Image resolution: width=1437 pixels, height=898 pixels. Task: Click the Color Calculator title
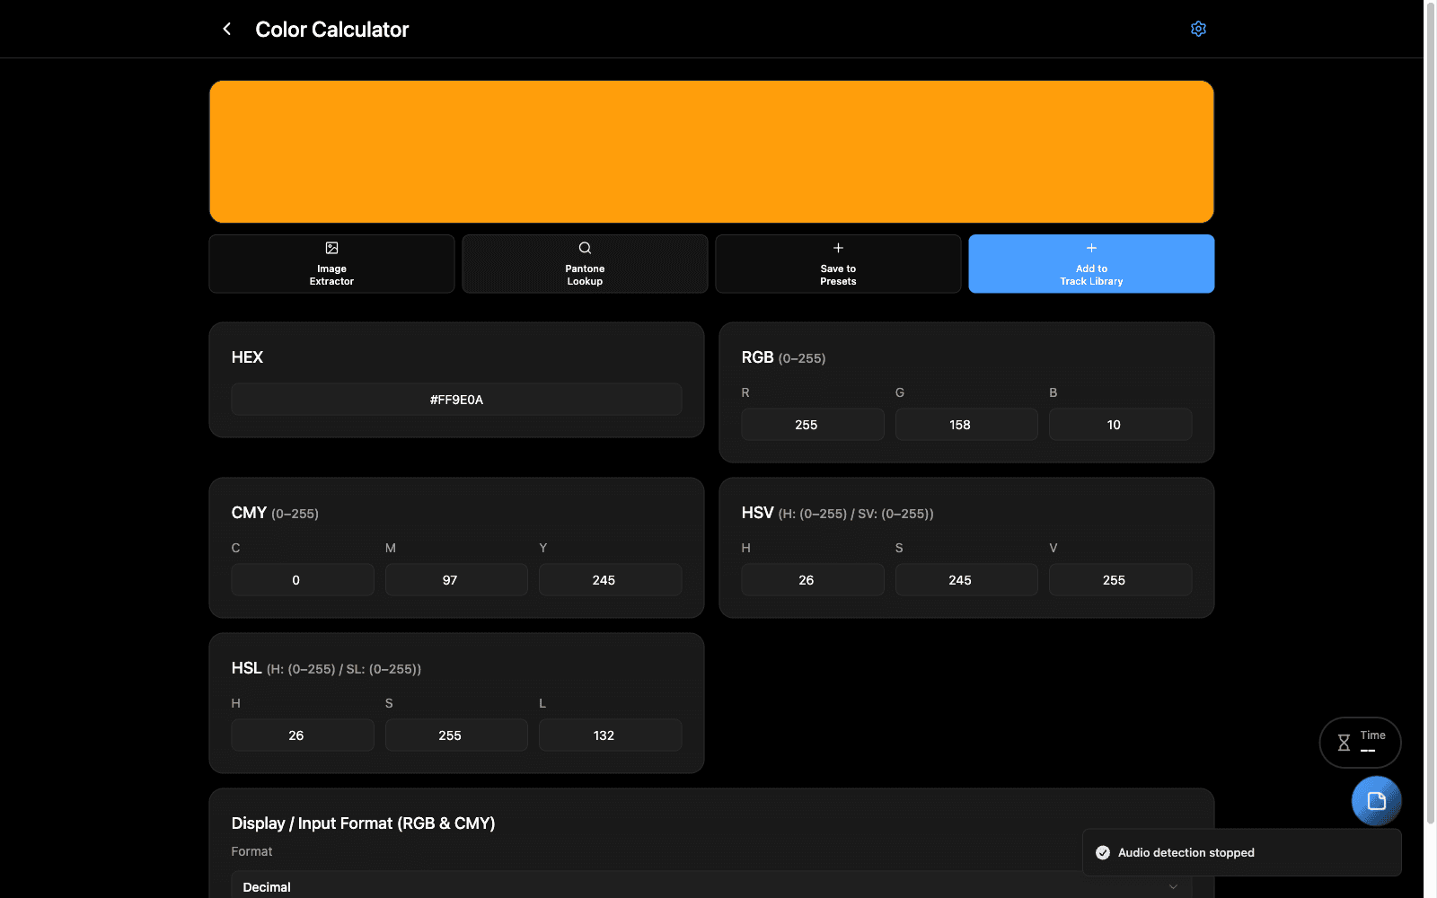(331, 30)
